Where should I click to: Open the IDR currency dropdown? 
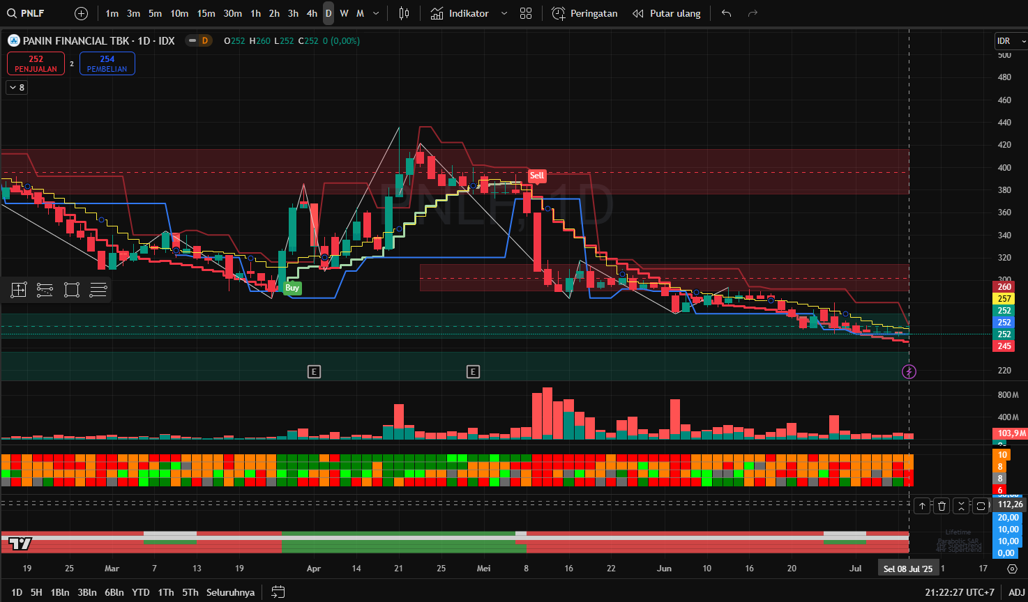tap(1011, 41)
